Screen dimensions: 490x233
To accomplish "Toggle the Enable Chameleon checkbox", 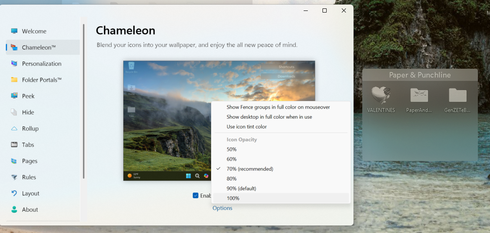I will [x=196, y=195].
